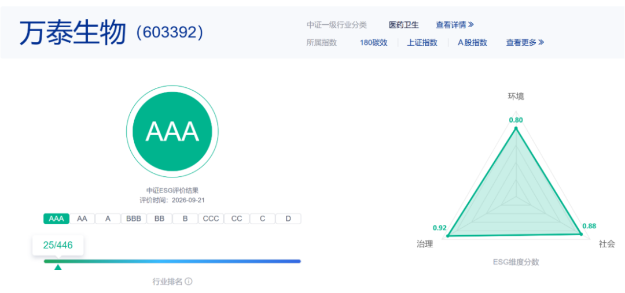
Task: Click the green triangle rank marker
Action: (58, 267)
